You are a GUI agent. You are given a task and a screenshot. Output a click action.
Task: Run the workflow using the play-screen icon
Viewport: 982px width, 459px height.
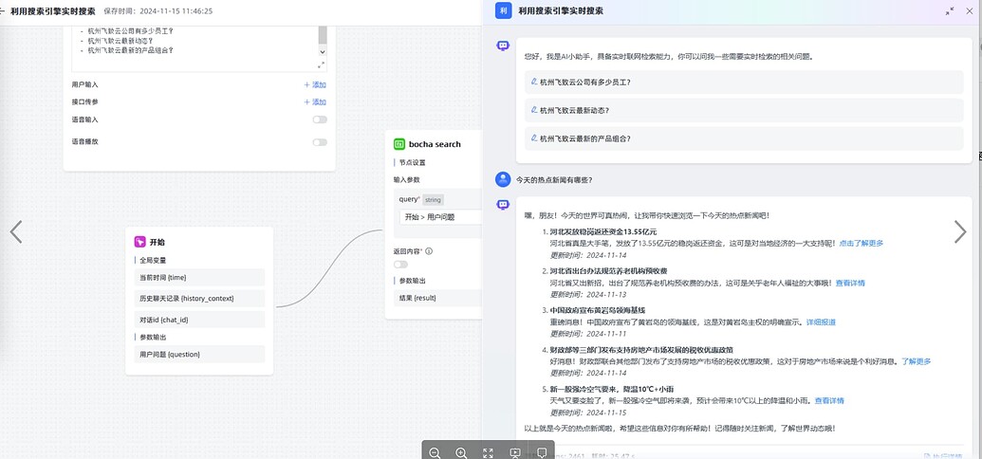tap(515, 452)
